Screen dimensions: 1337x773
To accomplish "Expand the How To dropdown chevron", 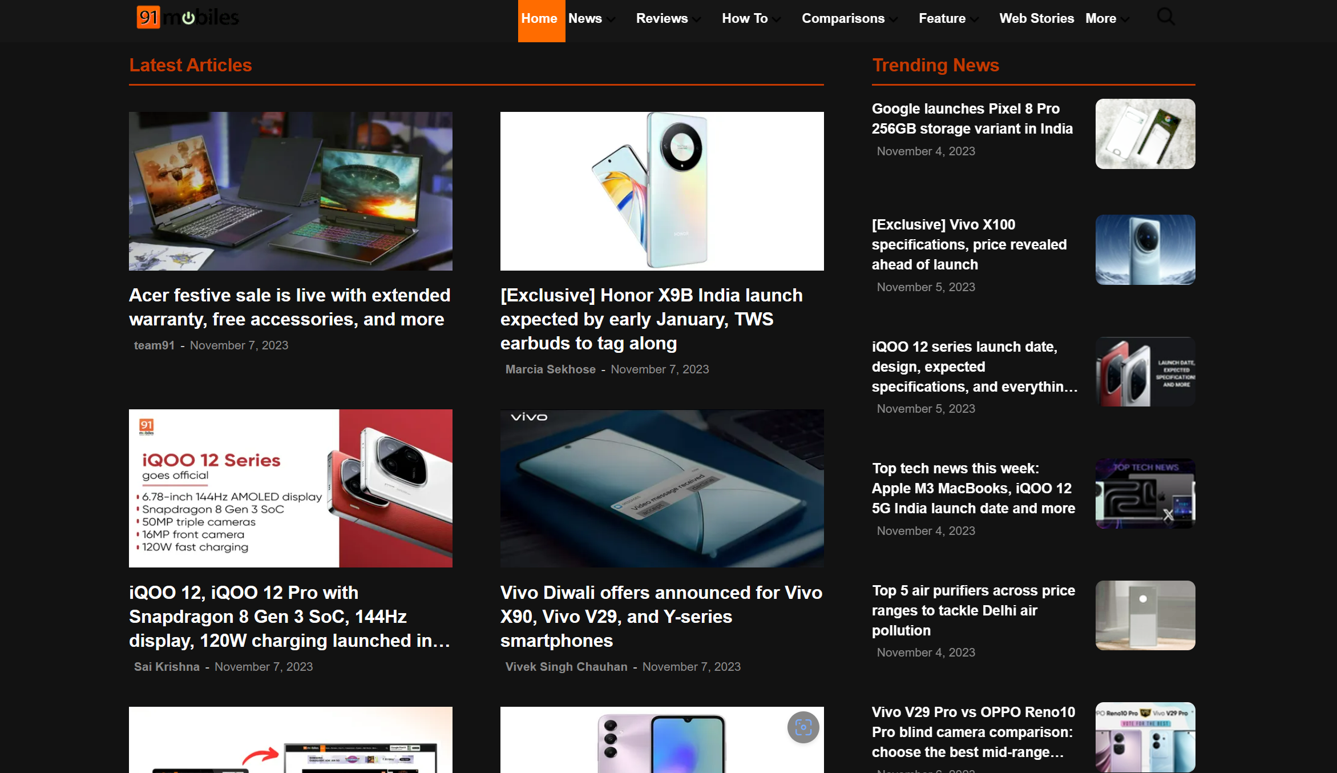I will [776, 19].
